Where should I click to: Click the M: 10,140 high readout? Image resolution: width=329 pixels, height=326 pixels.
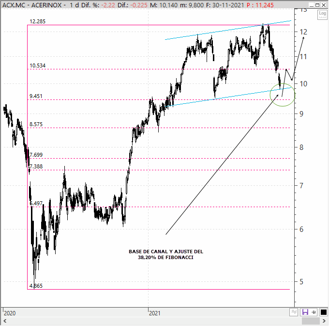click(x=164, y=5)
